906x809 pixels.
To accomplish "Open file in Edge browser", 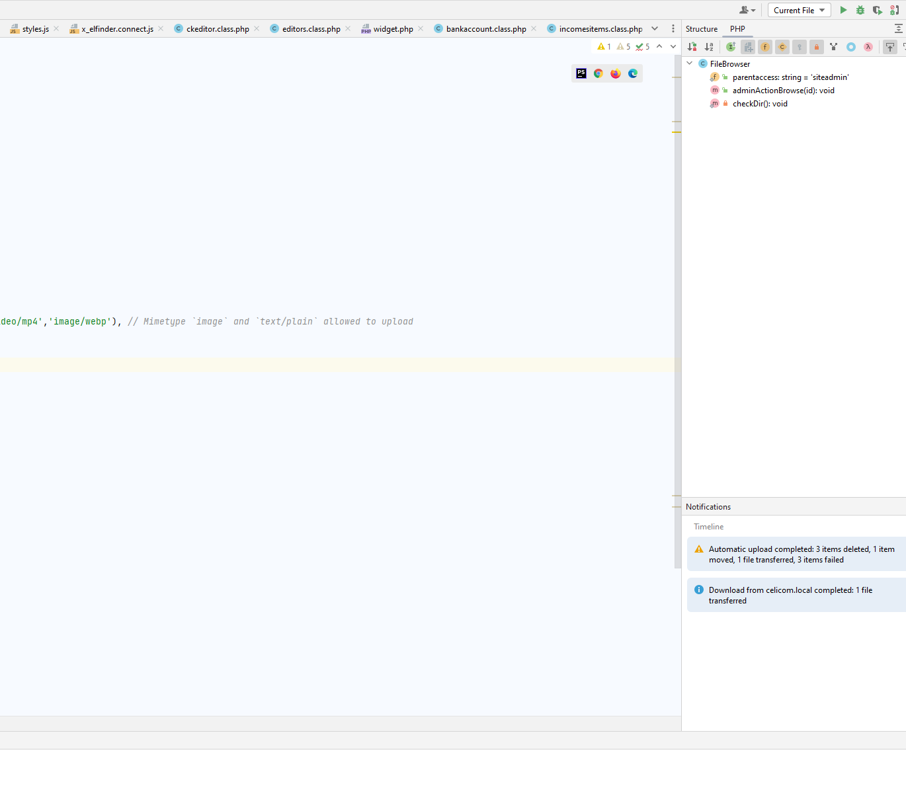I will (x=633, y=73).
